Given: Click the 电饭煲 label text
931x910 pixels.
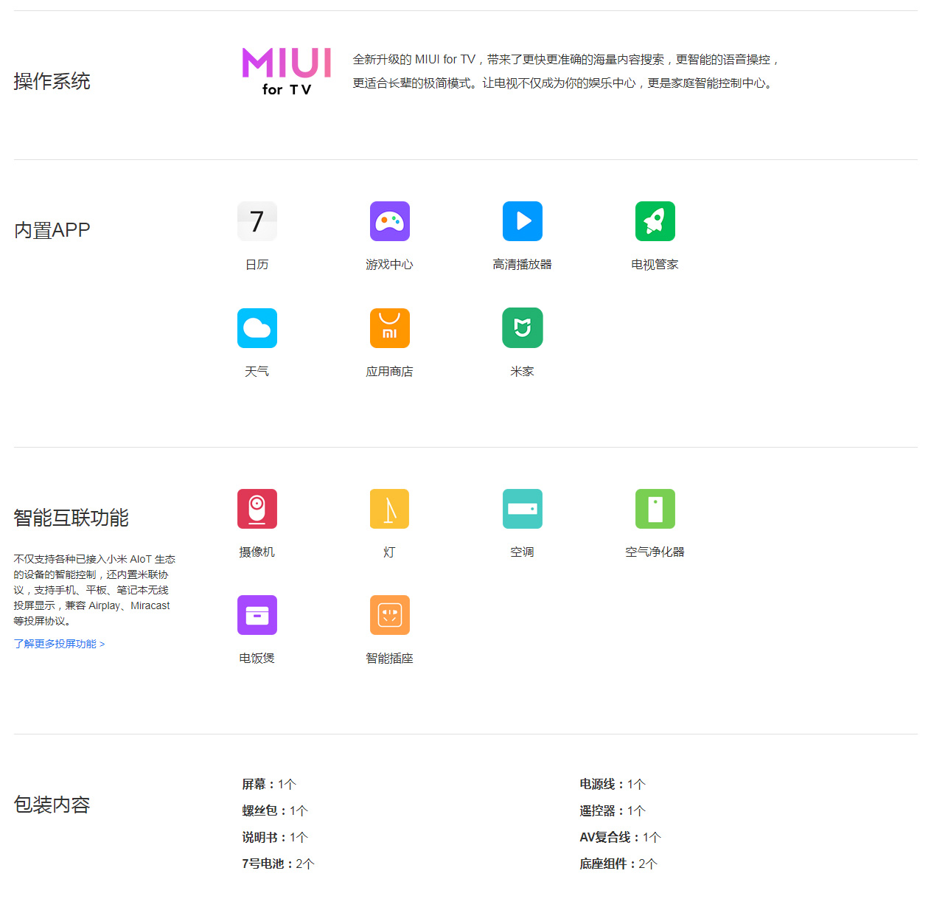Looking at the screenshot, I should pyautogui.click(x=257, y=658).
